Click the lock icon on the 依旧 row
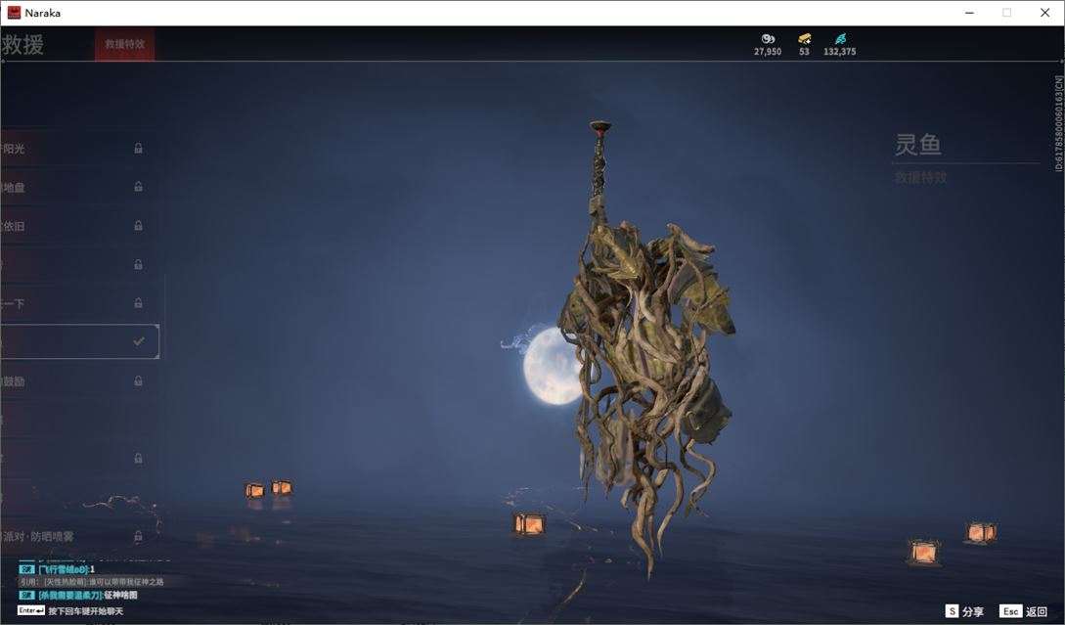 tap(139, 226)
